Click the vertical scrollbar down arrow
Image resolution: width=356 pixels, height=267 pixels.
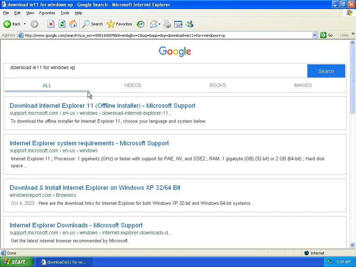pyautogui.click(x=353, y=245)
